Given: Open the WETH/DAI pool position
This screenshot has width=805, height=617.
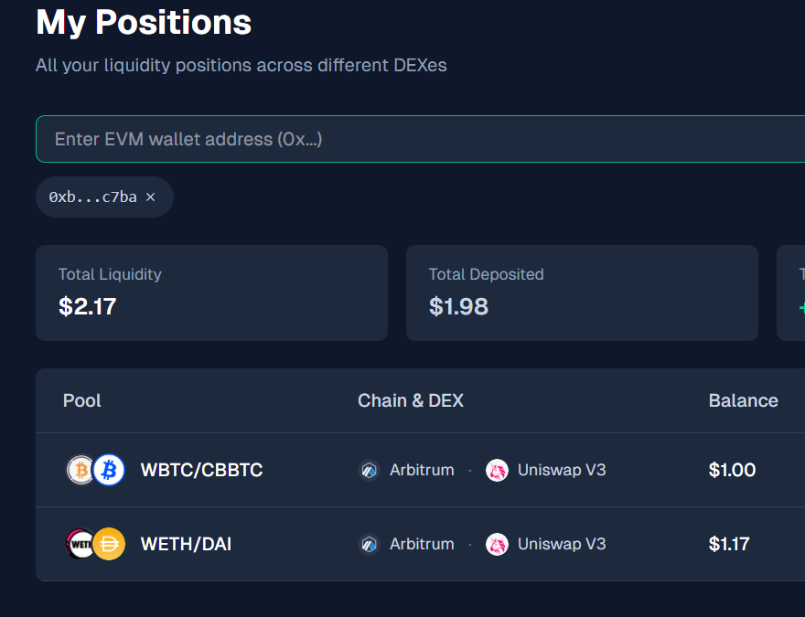Looking at the screenshot, I should click(x=186, y=544).
